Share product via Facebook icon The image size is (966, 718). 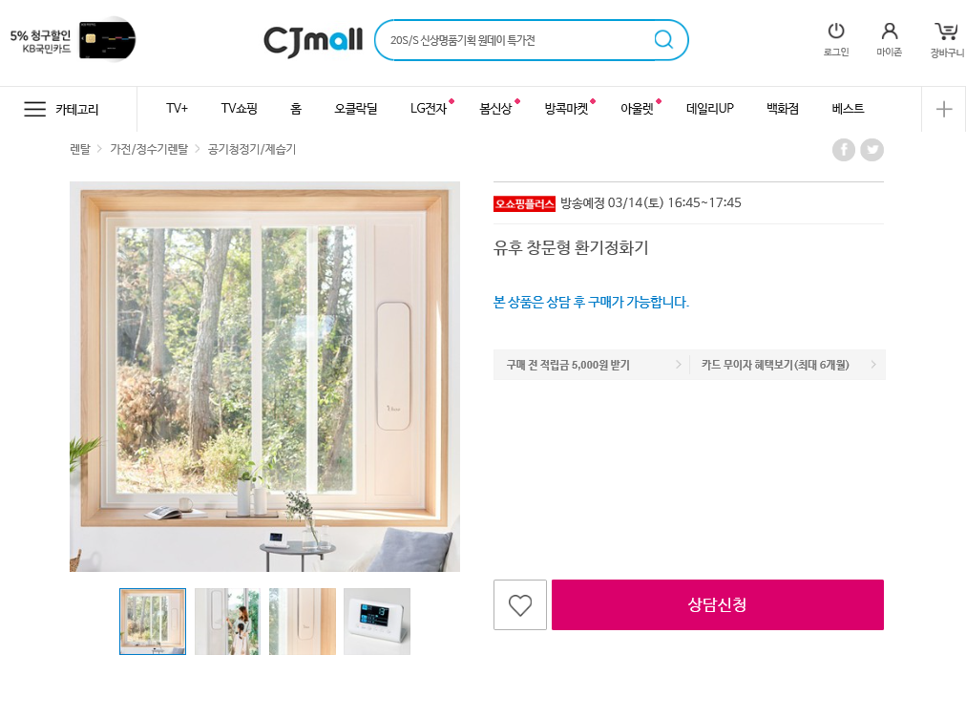pos(844,150)
